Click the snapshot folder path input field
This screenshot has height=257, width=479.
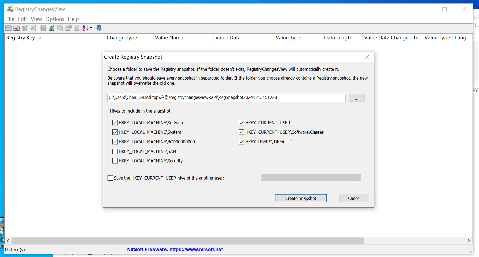[x=226, y=98]
